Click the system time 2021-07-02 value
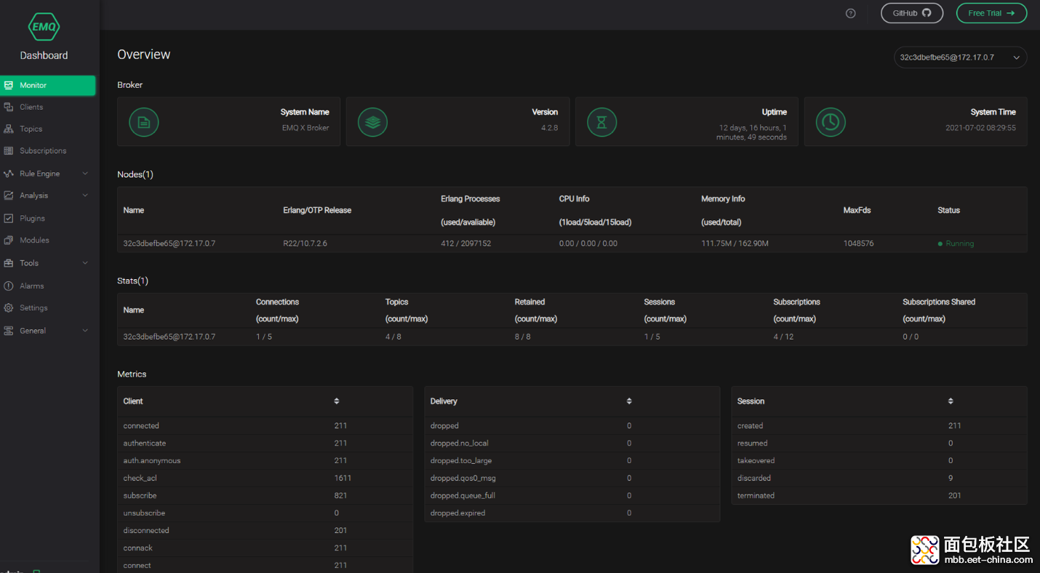 tap(980, 127)
